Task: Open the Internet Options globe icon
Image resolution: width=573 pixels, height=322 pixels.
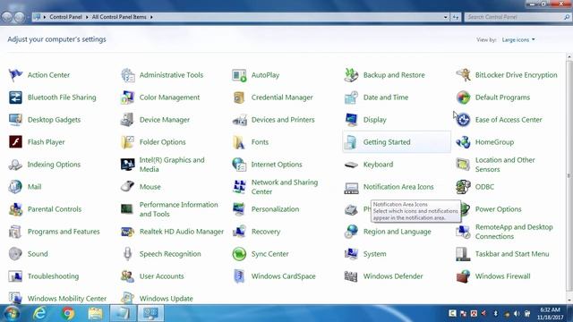Action: (x=239, y=165)
